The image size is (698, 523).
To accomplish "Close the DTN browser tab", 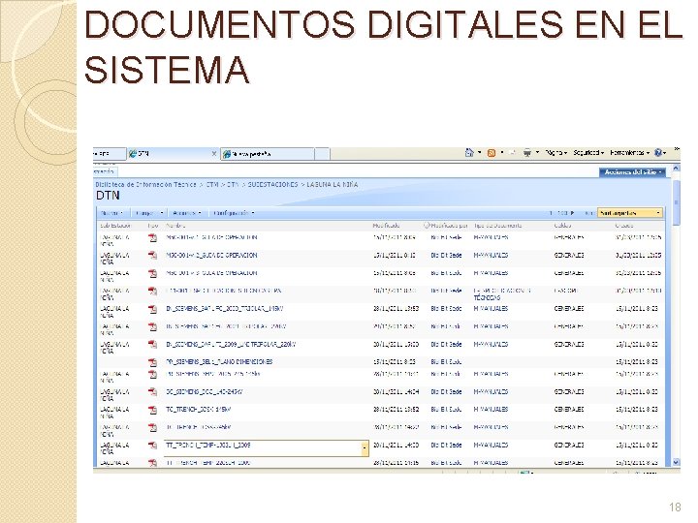I will click(213, 154).
